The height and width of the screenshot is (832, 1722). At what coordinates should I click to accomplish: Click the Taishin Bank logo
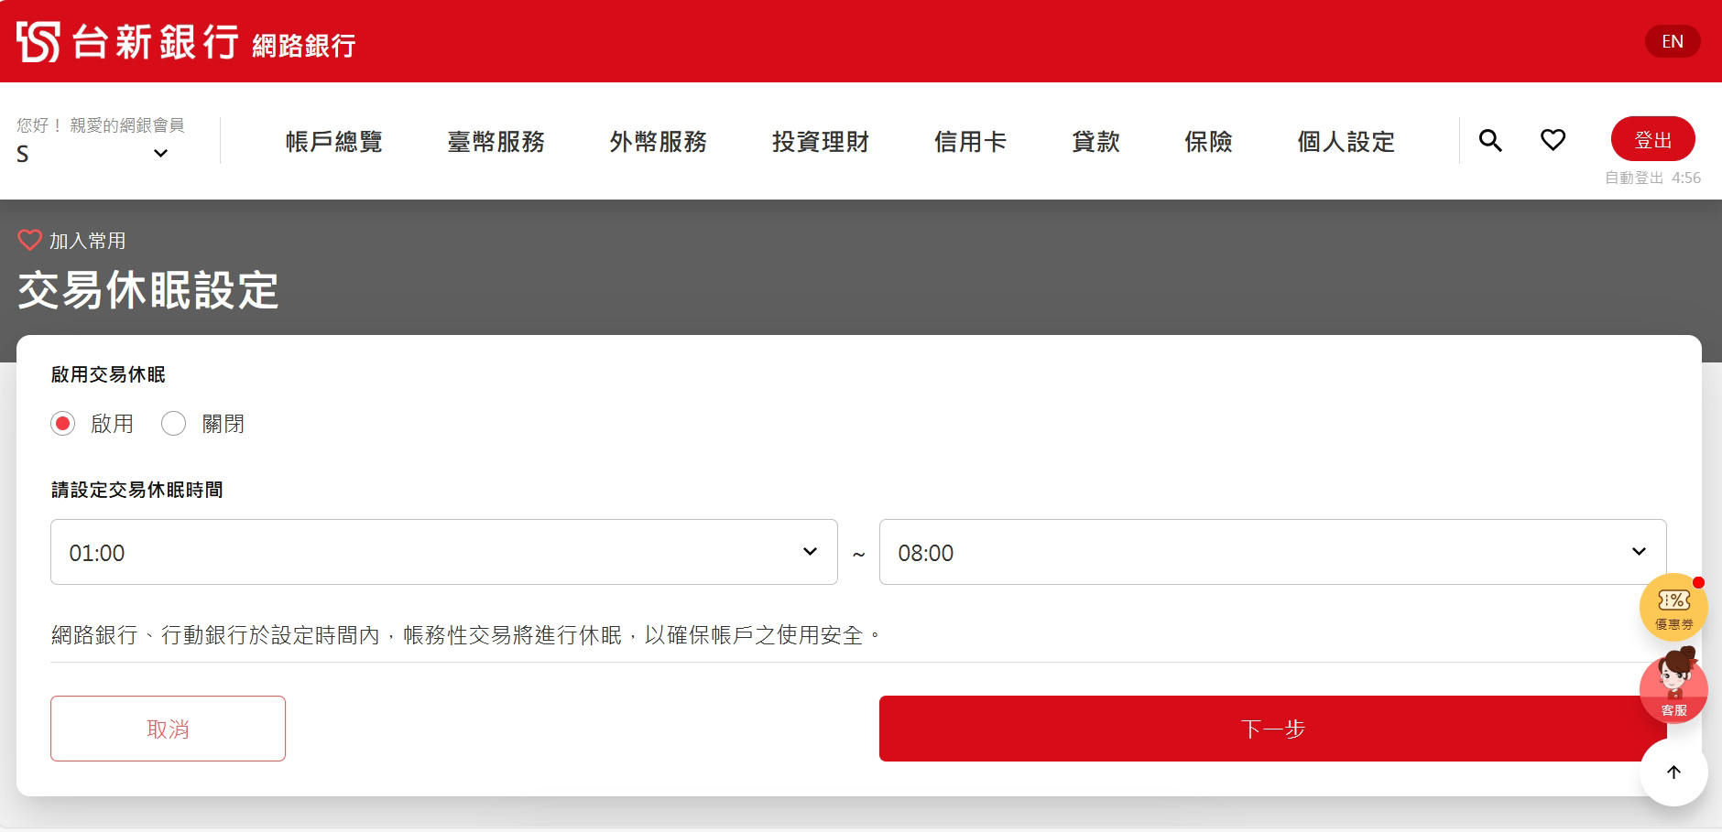(128, 42)
